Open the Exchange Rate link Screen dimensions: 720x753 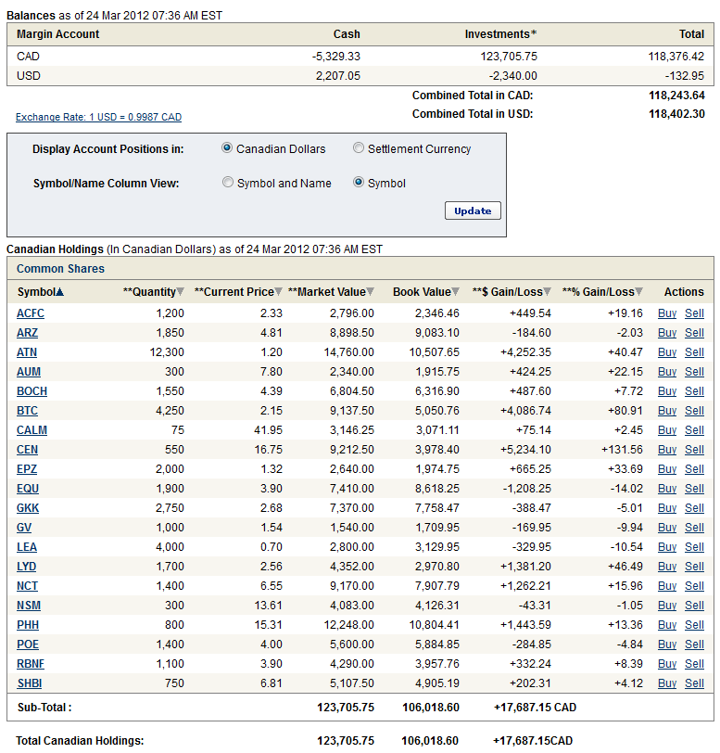(x=98, y=118)
